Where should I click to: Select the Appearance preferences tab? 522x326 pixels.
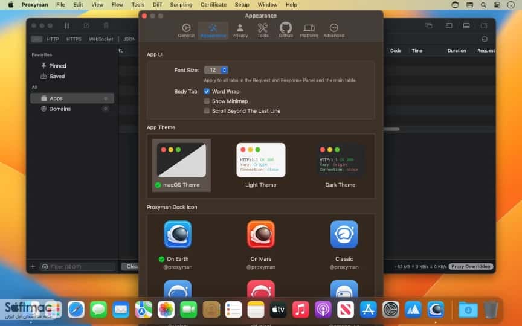(x=213, y=30)
